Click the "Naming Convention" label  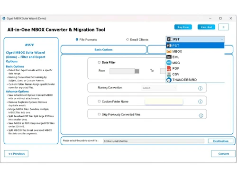coord(110,87)
